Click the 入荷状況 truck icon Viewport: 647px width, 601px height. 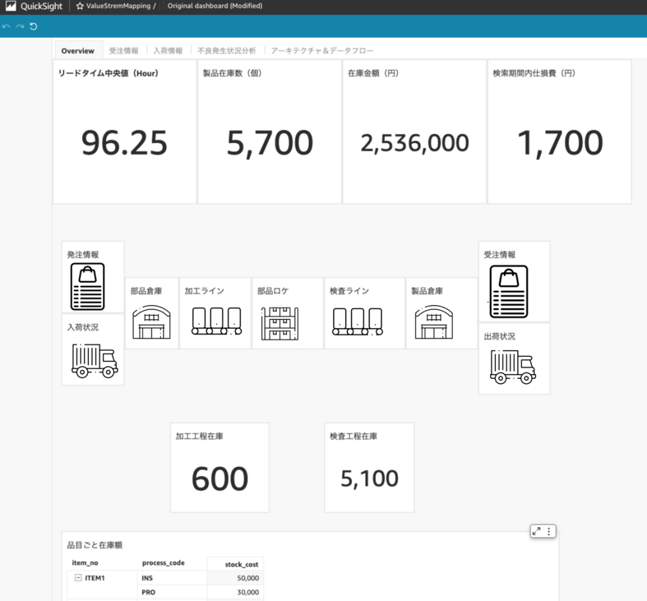tap(95, 361)
